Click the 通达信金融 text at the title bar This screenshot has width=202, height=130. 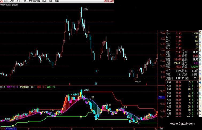(x=109, y=1)
